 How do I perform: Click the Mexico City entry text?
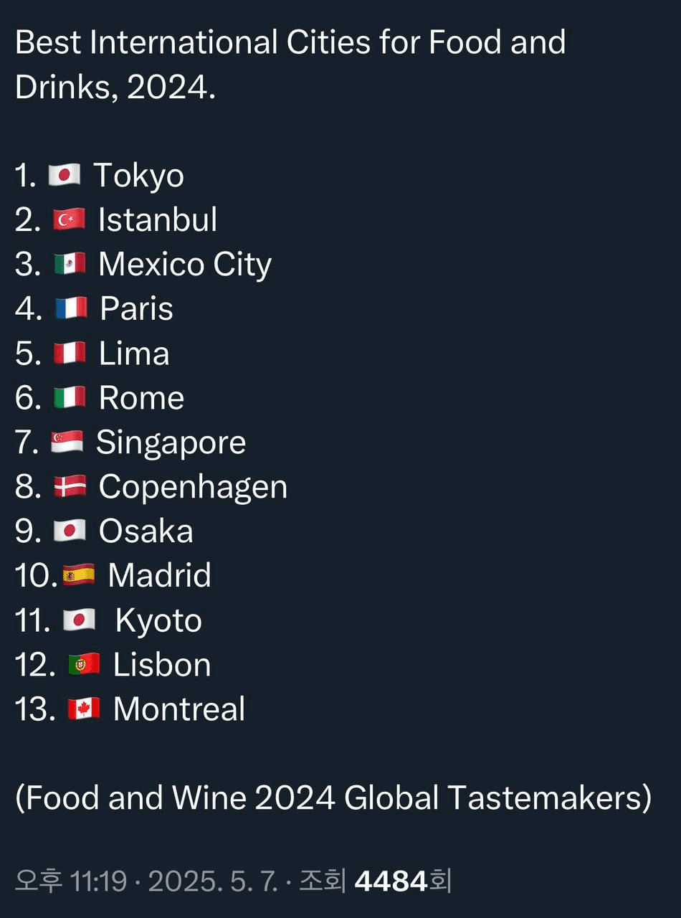[185, 265]
